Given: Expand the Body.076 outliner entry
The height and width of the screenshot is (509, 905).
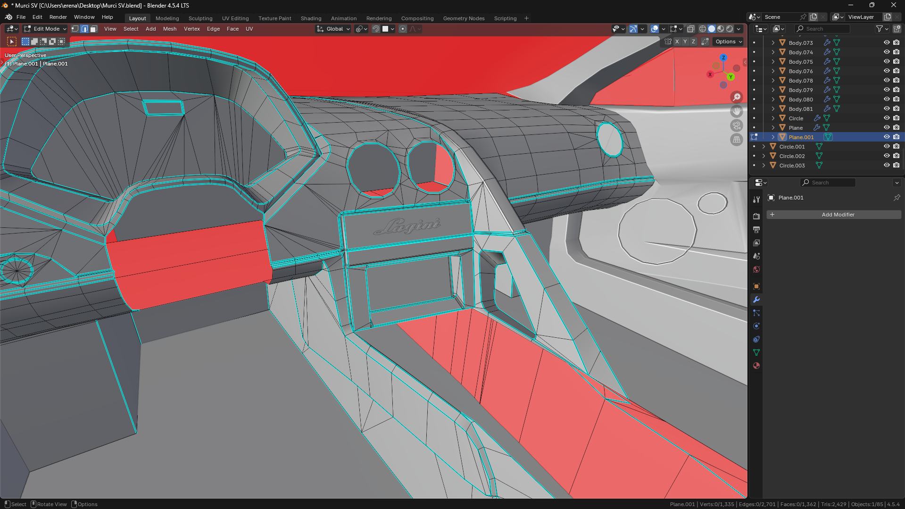Looking at the screenshot, I should 773,71.
